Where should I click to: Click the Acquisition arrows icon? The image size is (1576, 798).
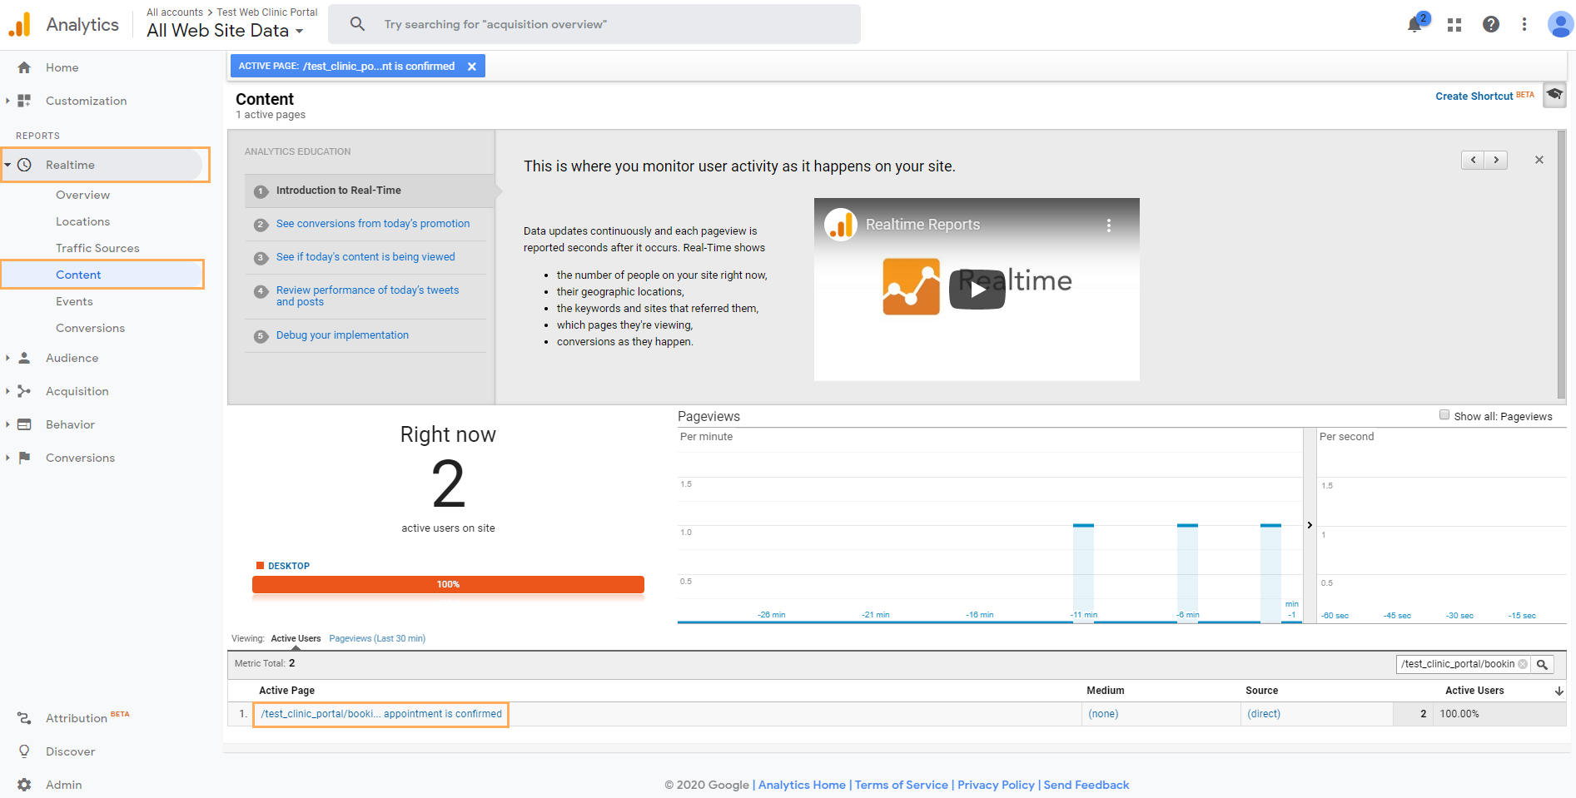tap(24, 391)
